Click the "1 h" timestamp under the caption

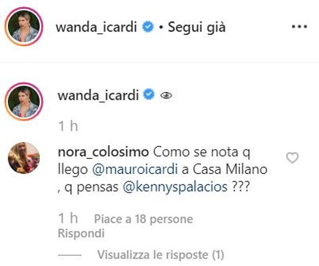pos(68,126)
